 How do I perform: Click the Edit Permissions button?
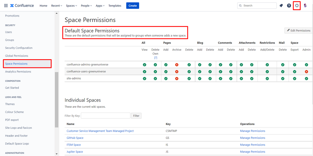[299, 30]
